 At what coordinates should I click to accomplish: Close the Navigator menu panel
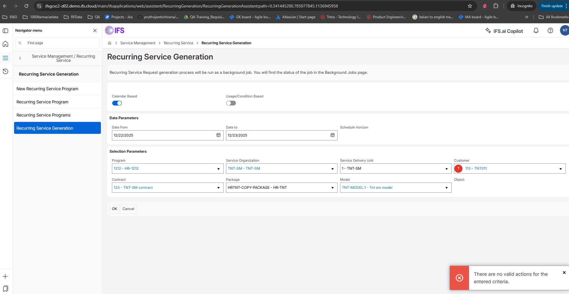[x=95, y=30]
